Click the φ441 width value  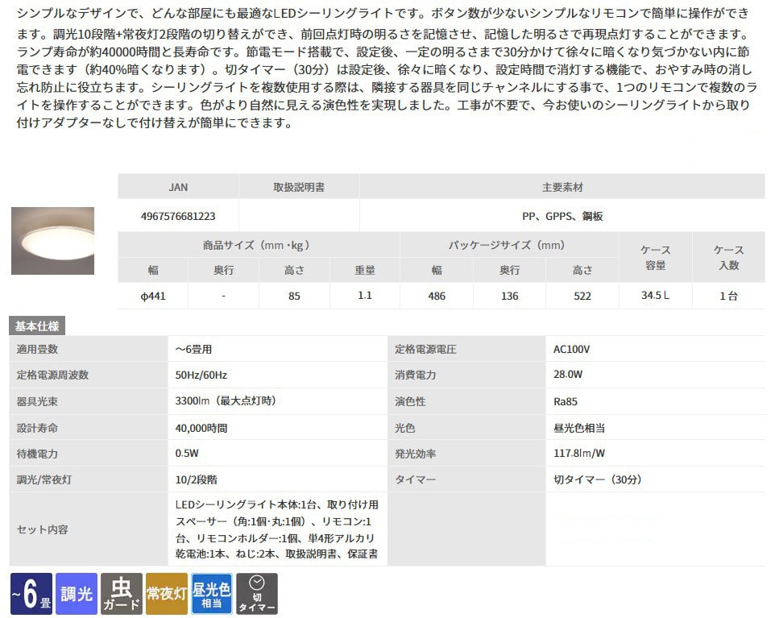coord(153,296)
